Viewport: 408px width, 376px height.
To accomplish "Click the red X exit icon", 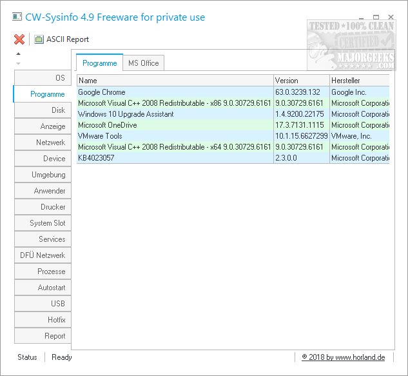I will pyautogui.click(x=19, y=39).
